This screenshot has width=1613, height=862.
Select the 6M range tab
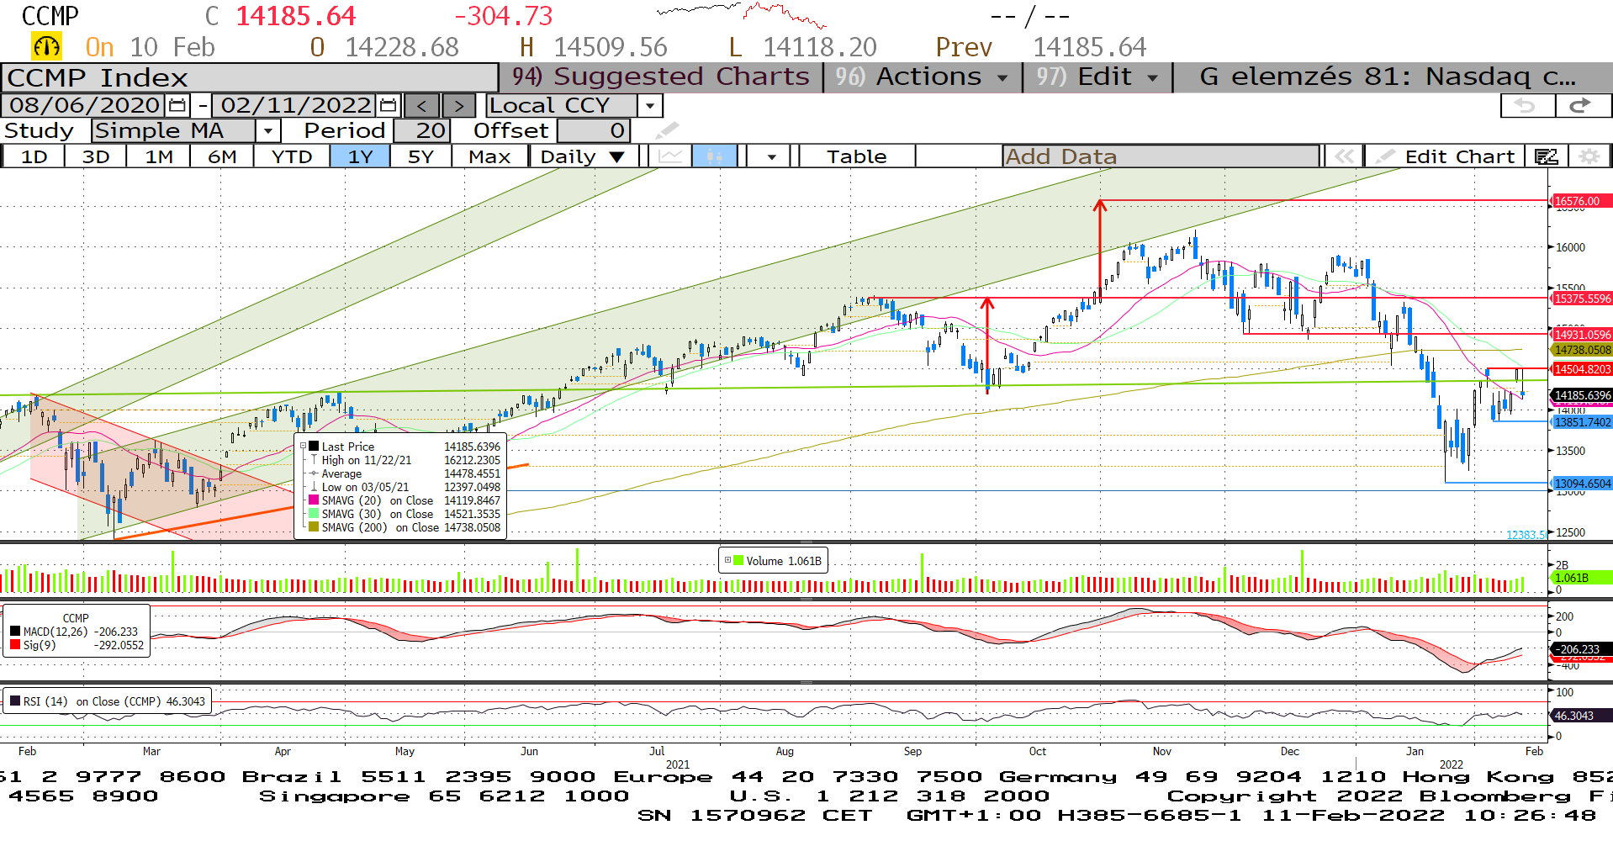[222, 156]
